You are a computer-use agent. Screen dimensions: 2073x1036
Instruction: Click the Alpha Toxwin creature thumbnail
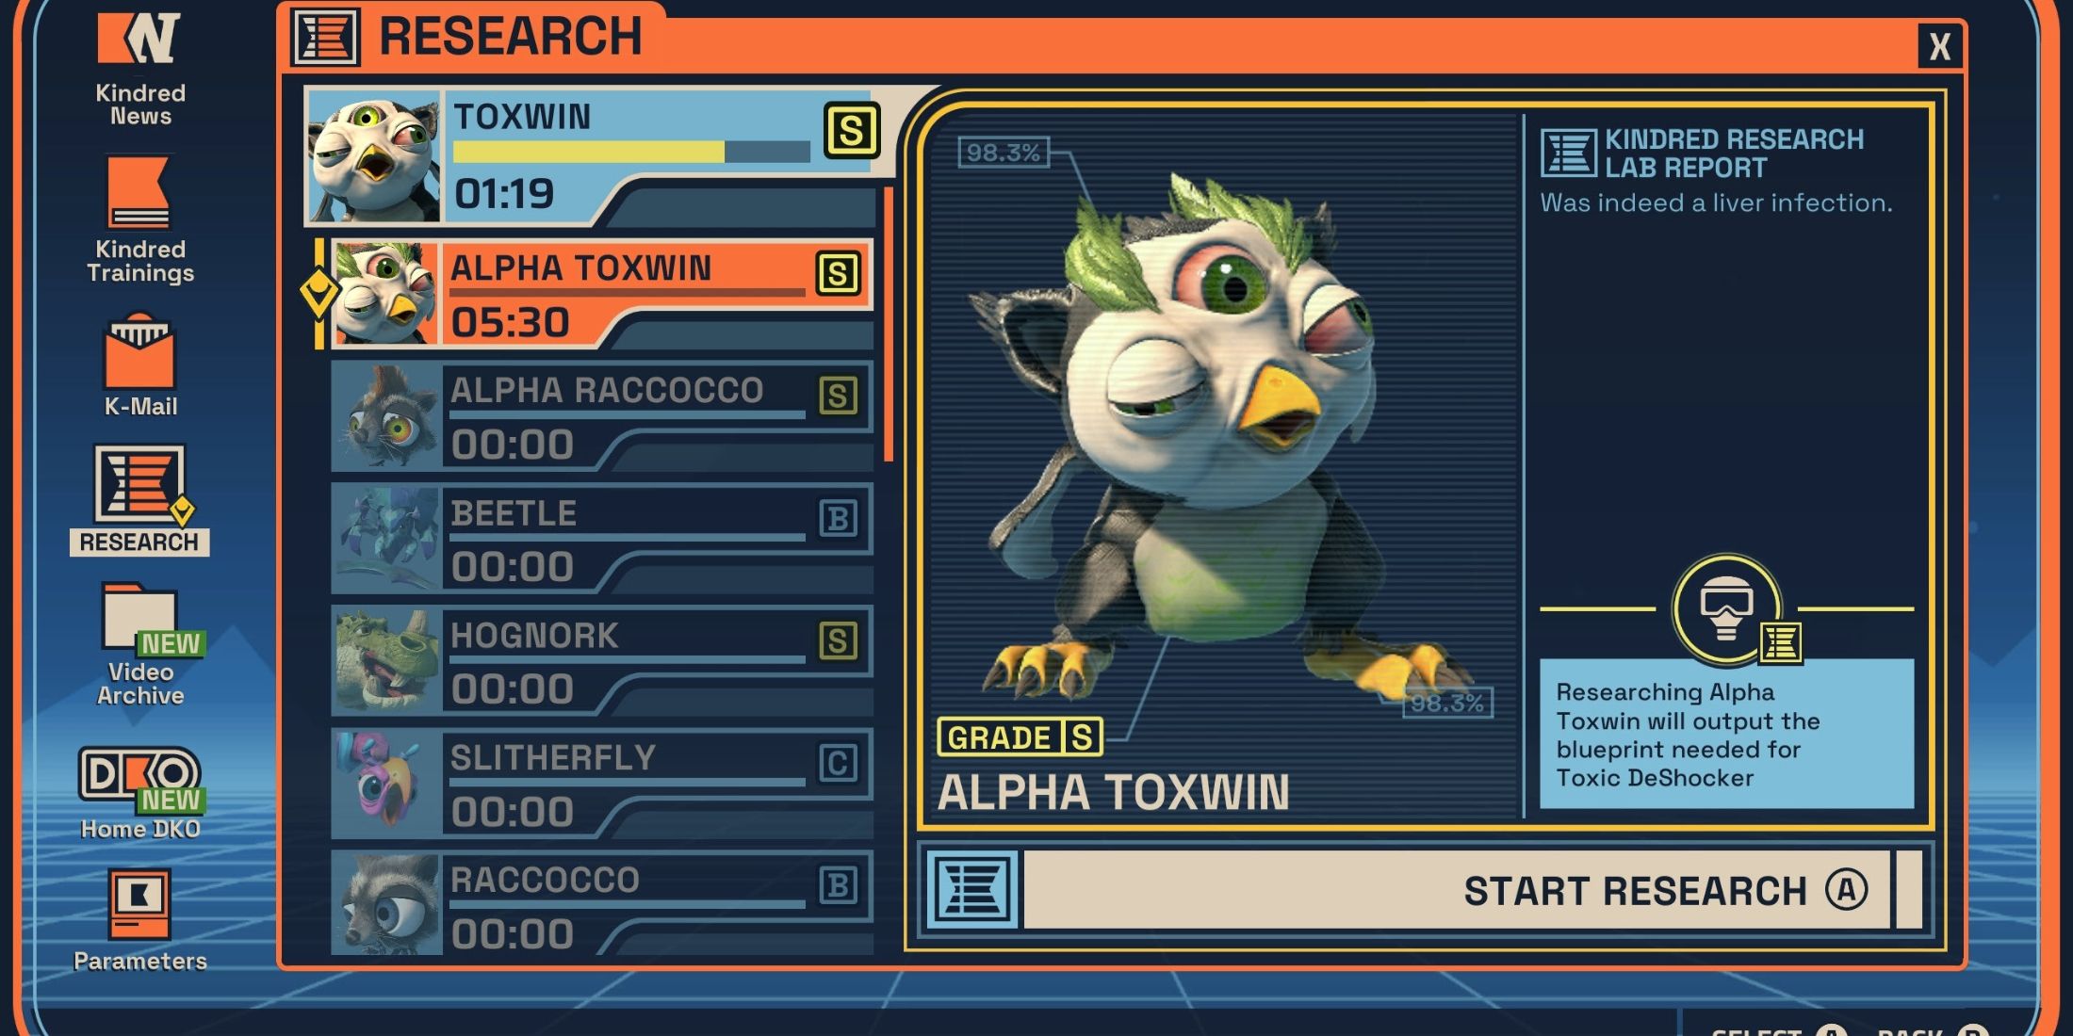(x=384, y=293)
